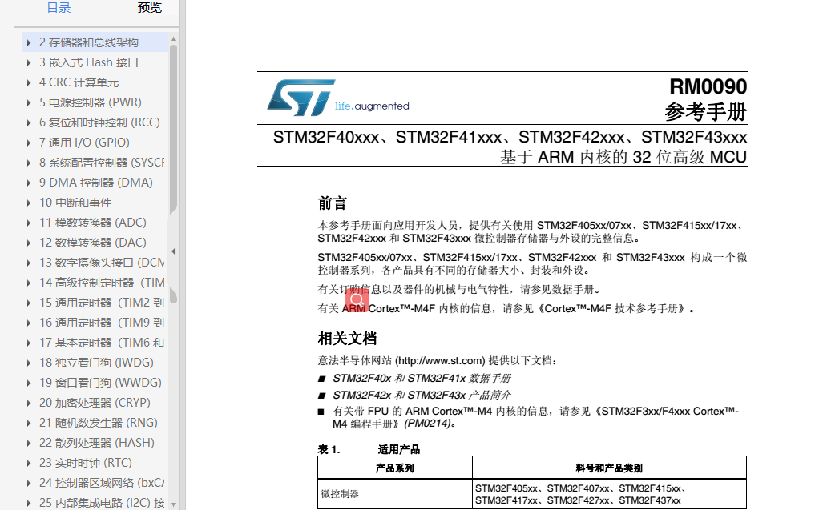The height and width of the screenshot is (510, 815).
Task: Open 20 加密处理器 (CRYP)
Action: 95,403
